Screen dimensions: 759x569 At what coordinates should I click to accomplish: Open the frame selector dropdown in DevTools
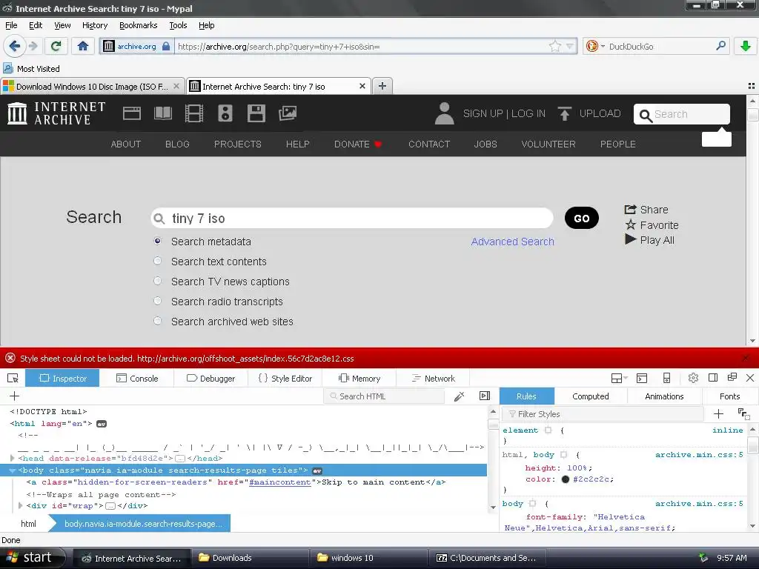[619, 379]
